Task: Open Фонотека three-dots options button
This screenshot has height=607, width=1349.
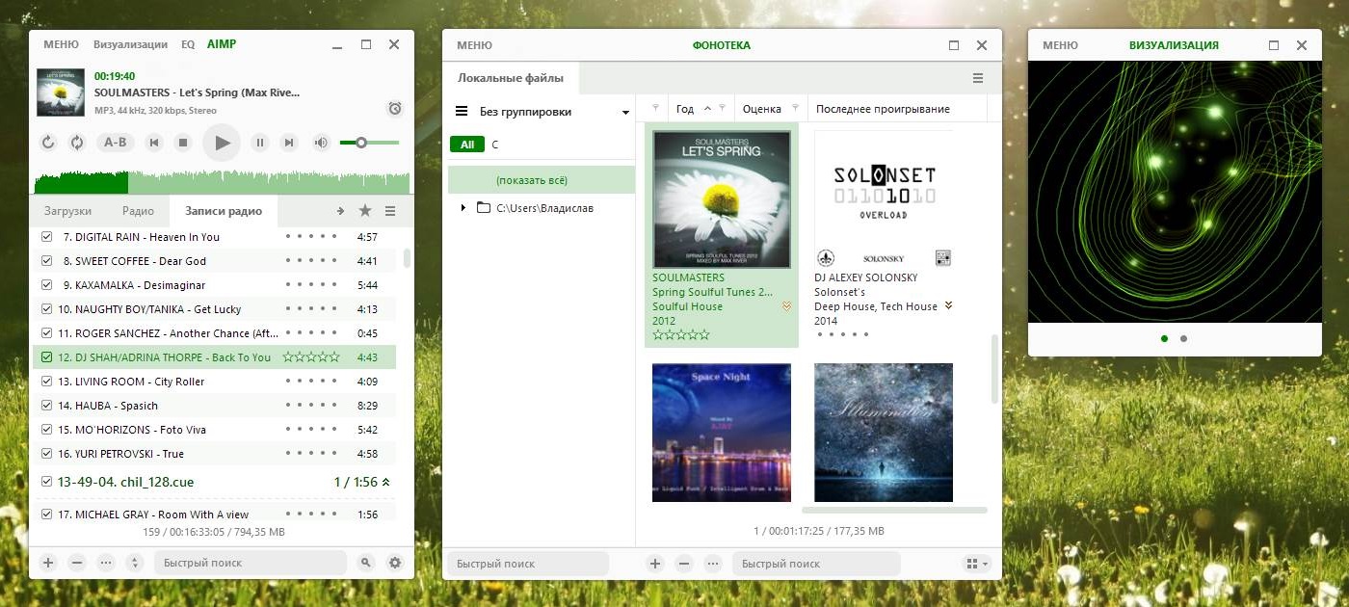Action: (713, 564)
